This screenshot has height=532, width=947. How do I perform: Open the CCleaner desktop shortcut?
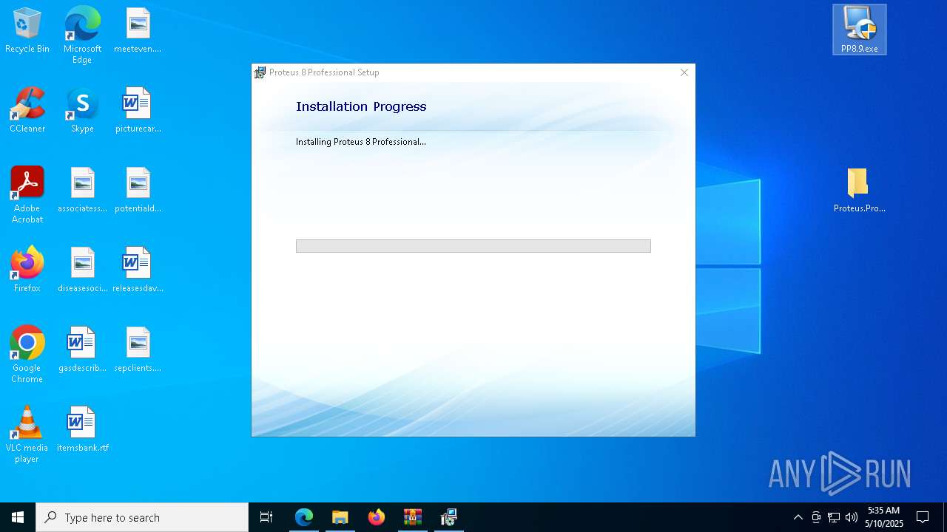click(x=27, y=111)
